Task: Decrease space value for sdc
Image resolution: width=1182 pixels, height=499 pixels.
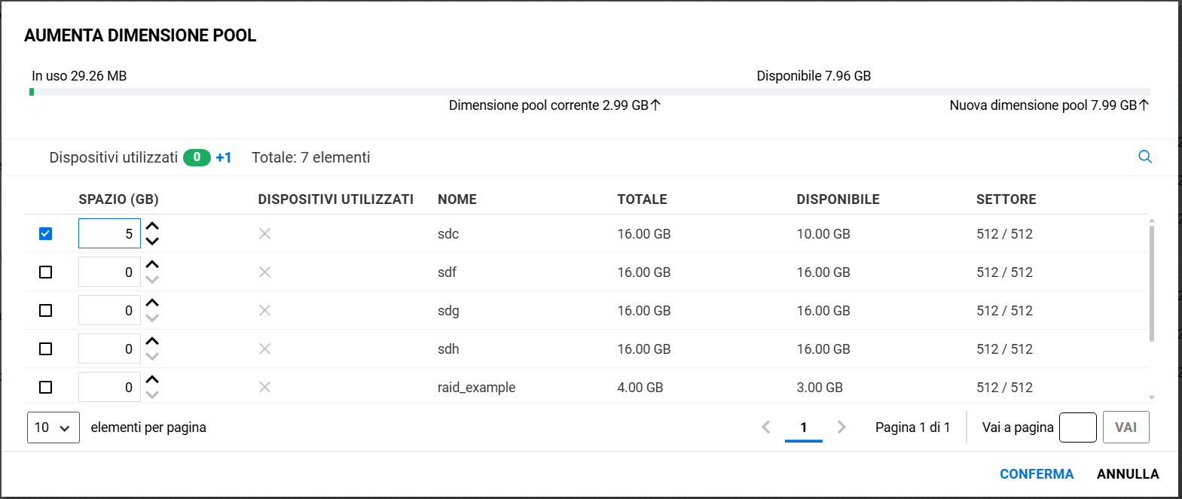Action: (x=152, y=242)
